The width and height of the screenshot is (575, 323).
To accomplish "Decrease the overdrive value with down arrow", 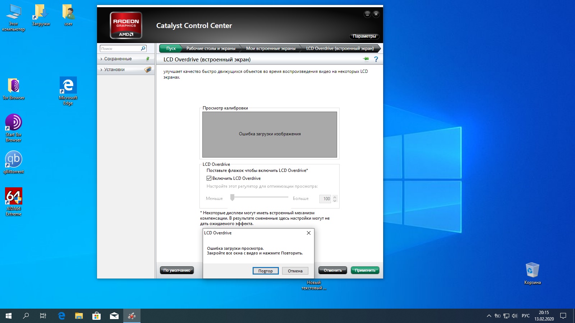I will [x=335, y=201].
